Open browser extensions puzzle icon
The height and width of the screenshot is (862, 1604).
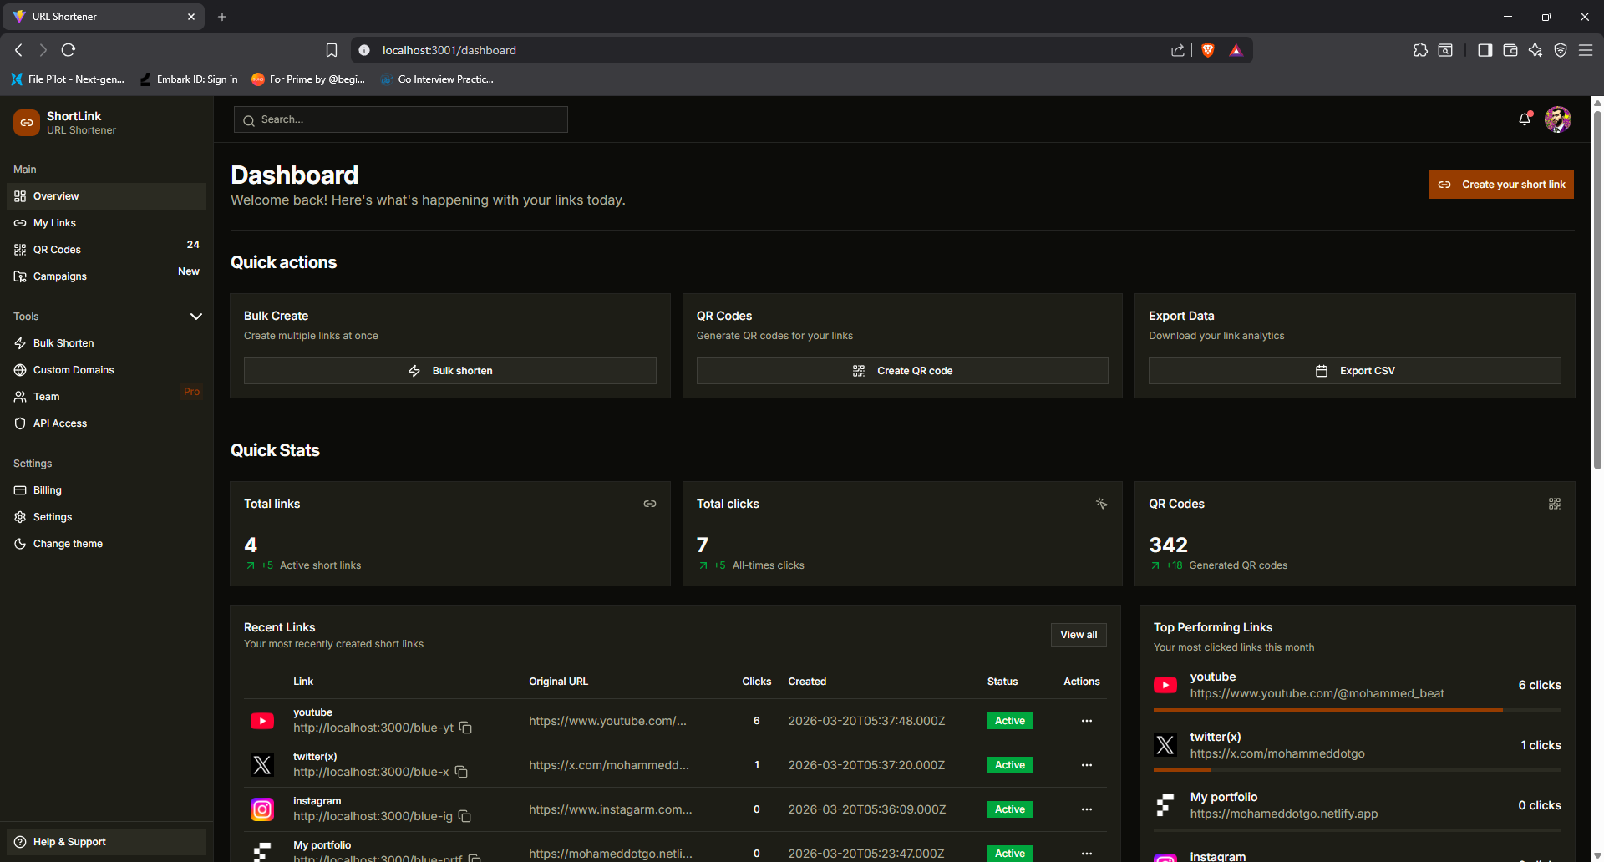1420,50
